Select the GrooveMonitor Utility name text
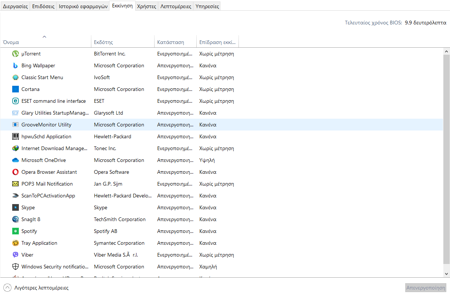Screen dimensions: 450x298 click(47, 125)
